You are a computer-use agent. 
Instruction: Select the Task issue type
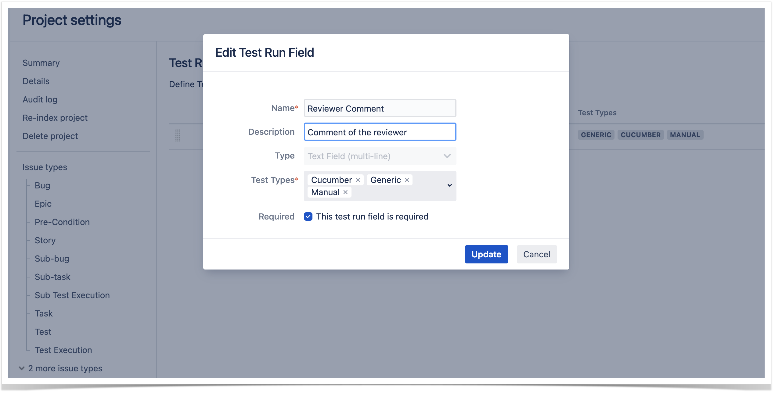(44, 313)
